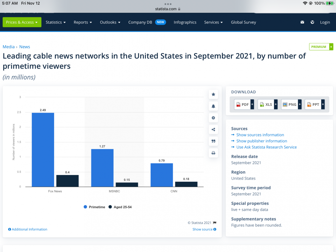Open citation quote icon
Screen dimensions: 336x252
[x=213, y=141]
